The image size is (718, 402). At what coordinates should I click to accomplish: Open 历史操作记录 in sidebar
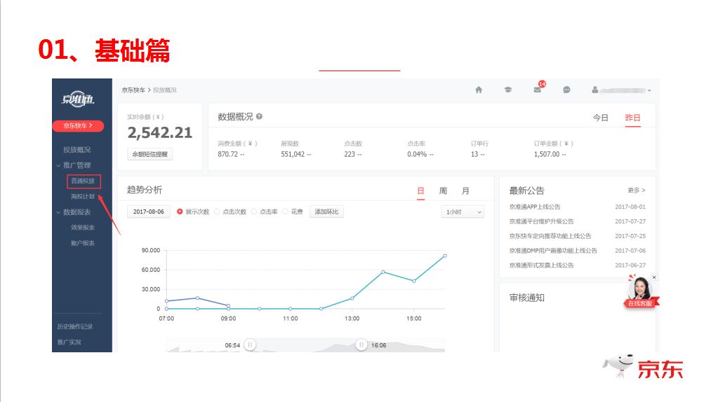[74, 326]
